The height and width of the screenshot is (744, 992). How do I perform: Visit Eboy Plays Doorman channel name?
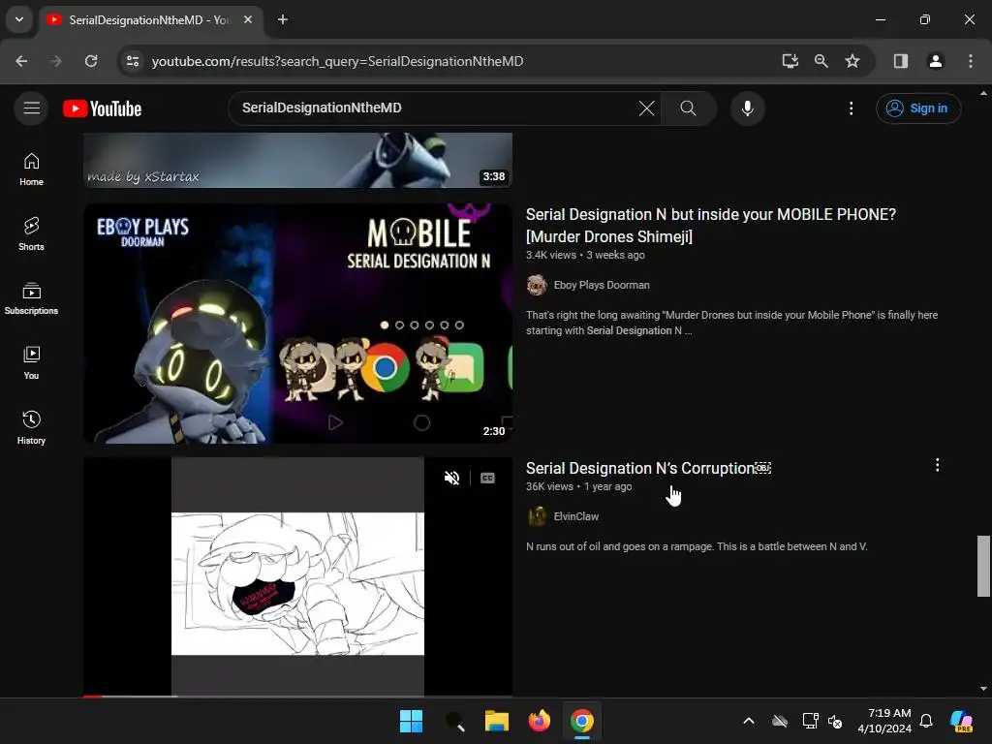[x=602, y=285]
